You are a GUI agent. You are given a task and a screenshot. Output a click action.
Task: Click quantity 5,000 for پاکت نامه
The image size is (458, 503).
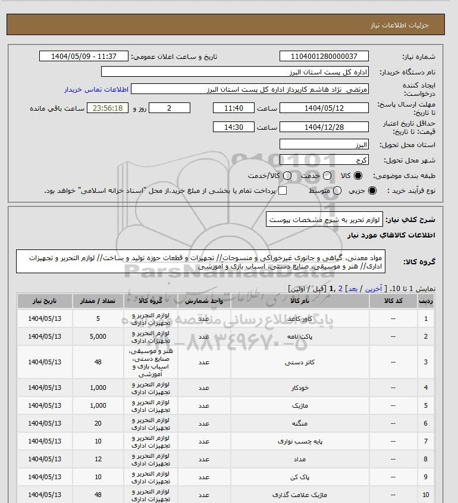[x=98, y=336]
